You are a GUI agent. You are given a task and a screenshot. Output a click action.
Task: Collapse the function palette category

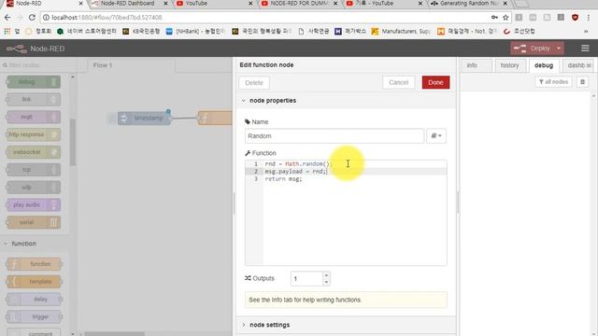click(35, 244)
